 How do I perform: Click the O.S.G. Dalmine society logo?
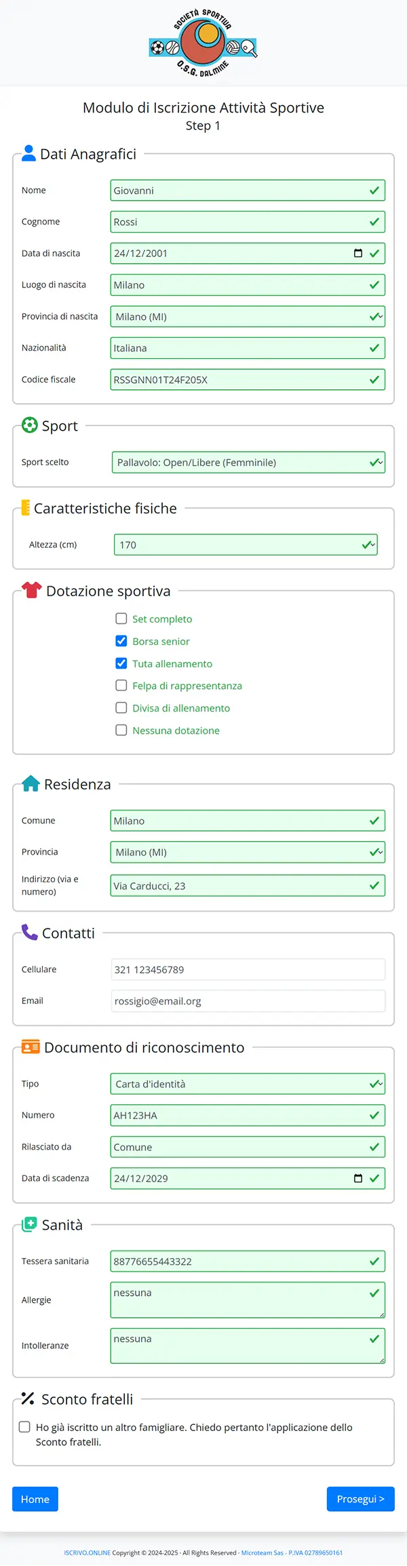203,43
